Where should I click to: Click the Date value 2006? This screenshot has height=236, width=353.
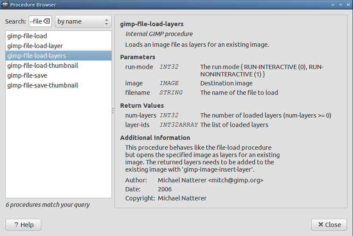click(165, 189)
